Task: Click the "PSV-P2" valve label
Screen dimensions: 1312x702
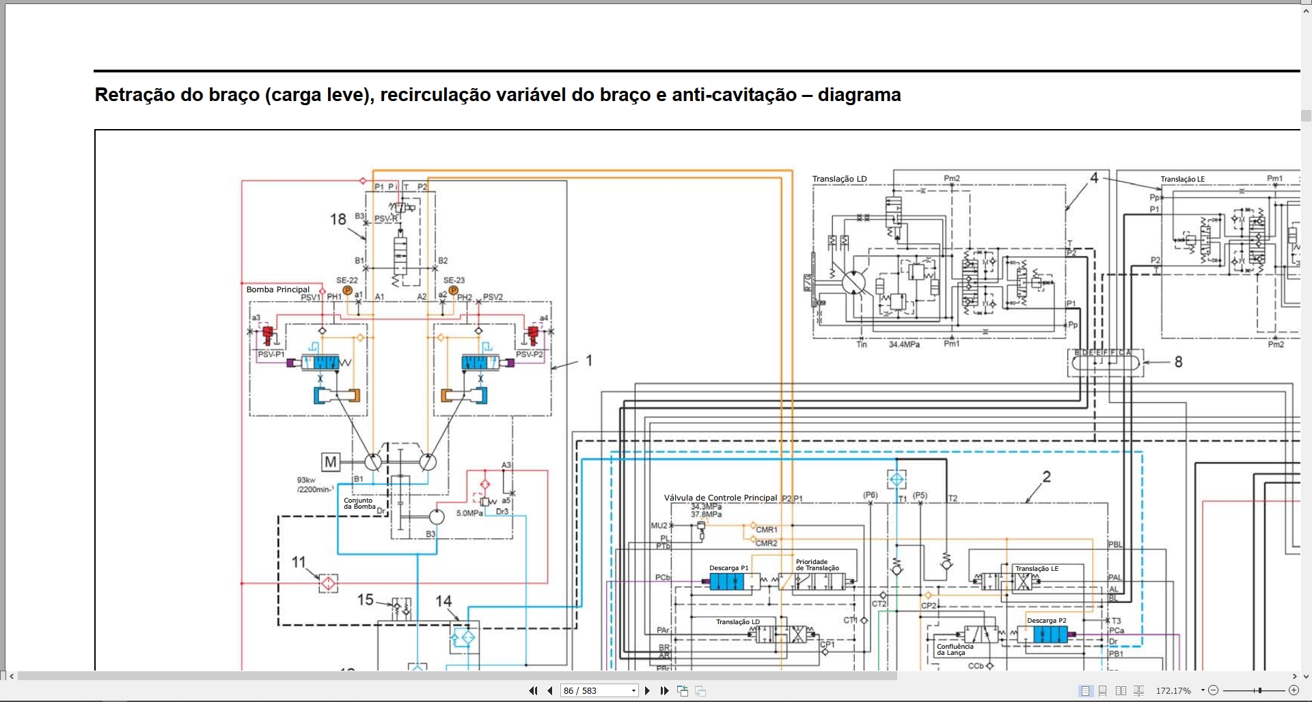Action: click(x=530, y=354)
